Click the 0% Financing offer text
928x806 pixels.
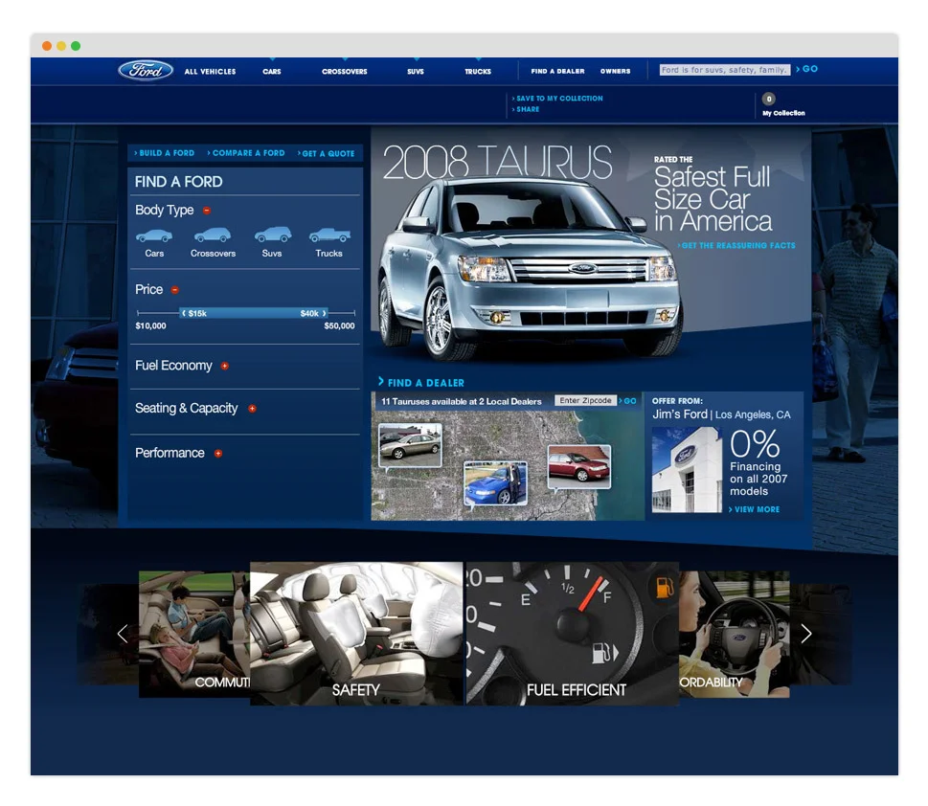[x=758, y=462]
